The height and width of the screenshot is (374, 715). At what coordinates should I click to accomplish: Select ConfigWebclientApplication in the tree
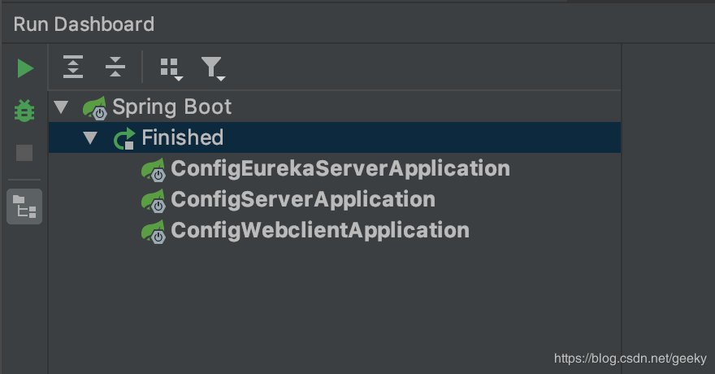tap(319, 231)
